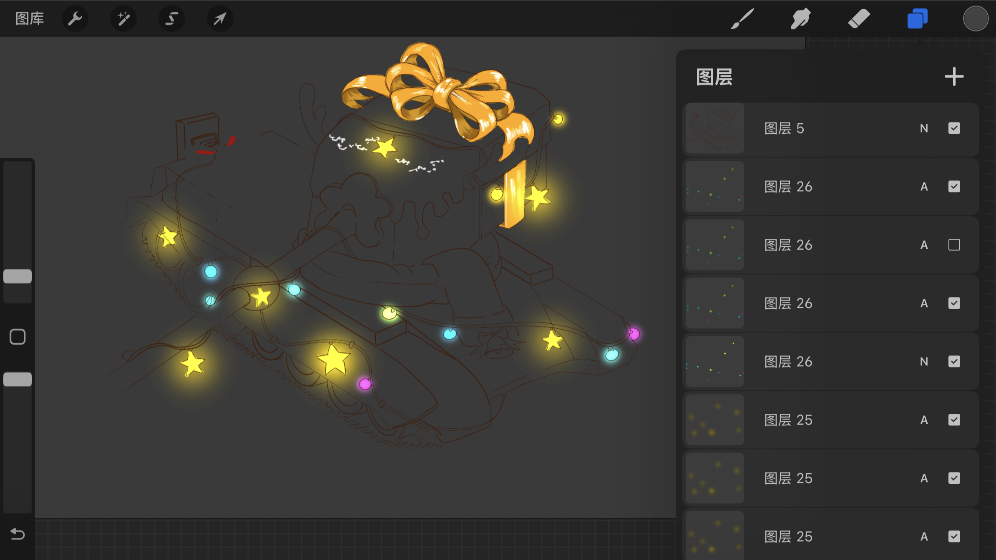Open the Actions wrench menu
The height and width of the screenshot is (560, 996).
(x=75, y=19)
